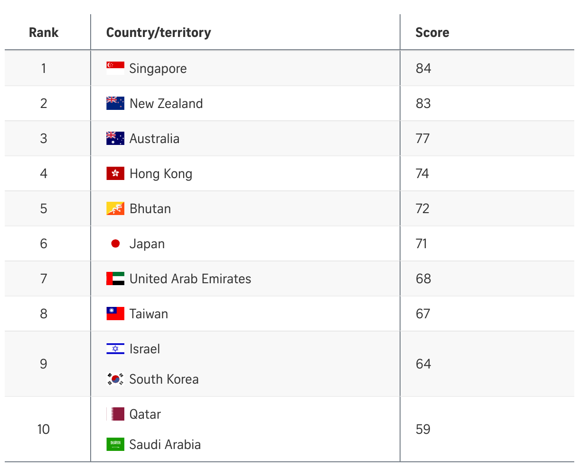579x467 pixels.
Task: Click the Country/territory column header
Action: pos(159,32)
